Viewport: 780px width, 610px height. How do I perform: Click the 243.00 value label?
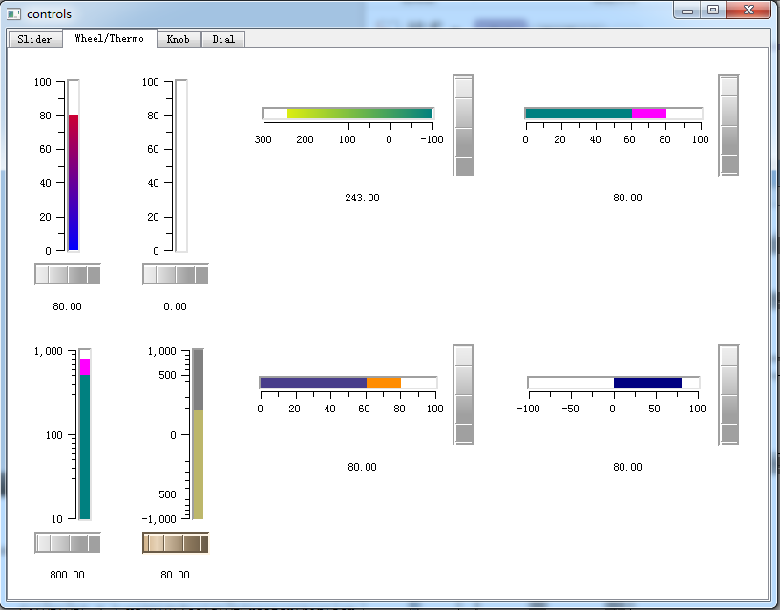(362, 198)
